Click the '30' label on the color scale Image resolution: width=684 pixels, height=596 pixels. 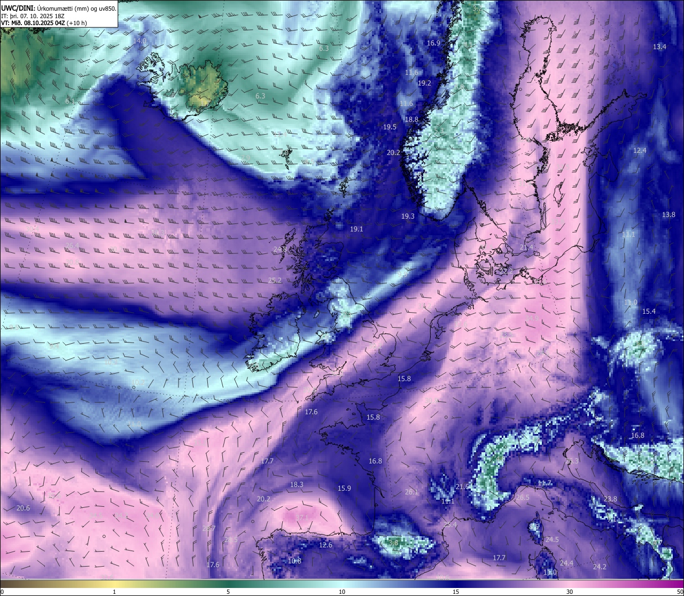(x=570, y=592)
